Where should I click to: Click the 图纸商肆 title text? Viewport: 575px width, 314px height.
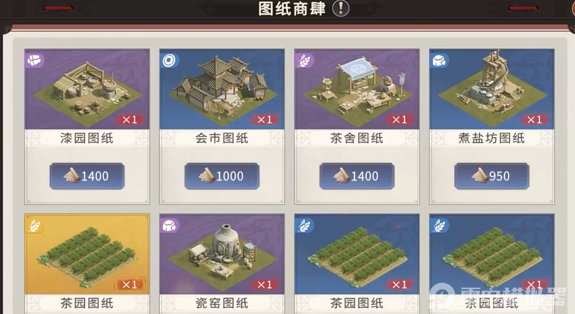[x=292, y=8]
